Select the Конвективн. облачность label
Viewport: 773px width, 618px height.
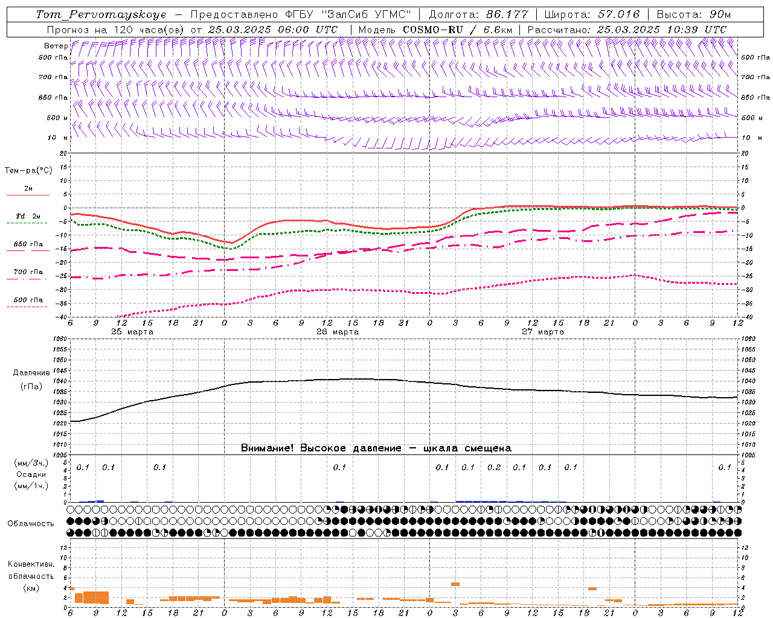31,570
